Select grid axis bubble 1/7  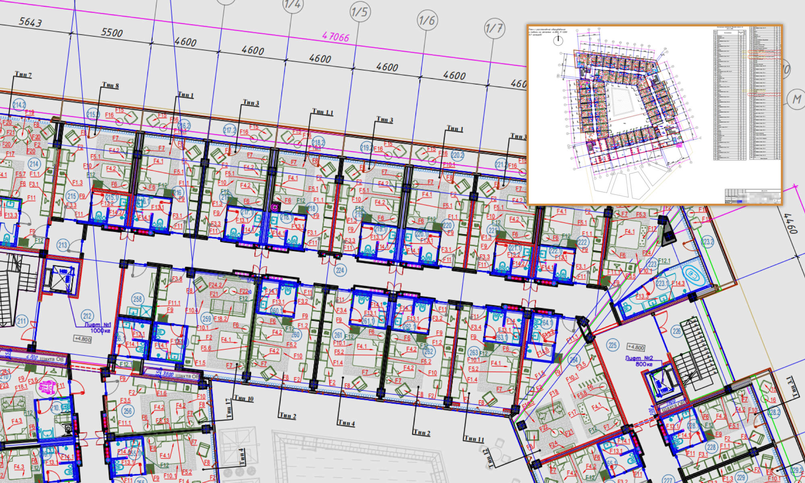click(x=494, y=28)
